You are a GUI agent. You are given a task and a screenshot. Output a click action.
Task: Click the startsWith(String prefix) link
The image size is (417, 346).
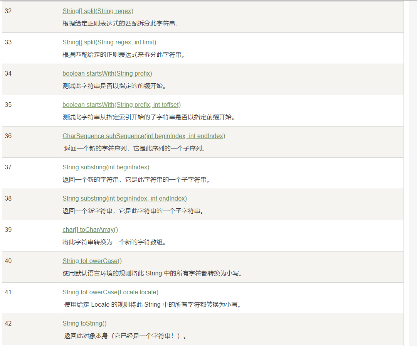[107, 74]
